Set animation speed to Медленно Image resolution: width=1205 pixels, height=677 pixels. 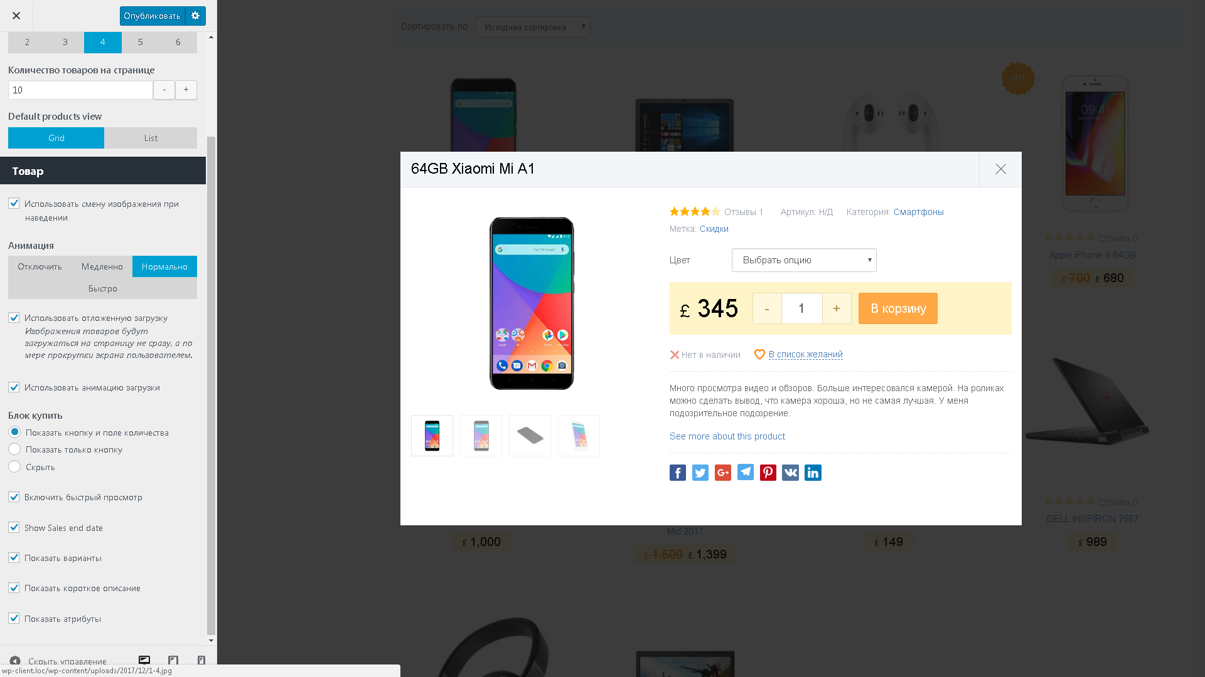click(x=102, y=266)
